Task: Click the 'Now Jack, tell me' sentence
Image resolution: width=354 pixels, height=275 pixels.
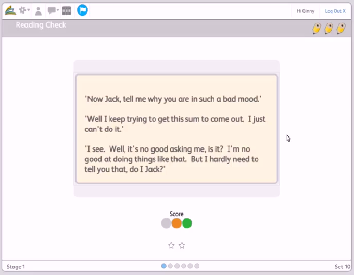Action: click(173, 99)
